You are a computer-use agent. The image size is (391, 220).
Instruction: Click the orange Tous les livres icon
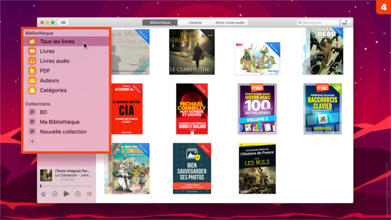tap(32, 42)
